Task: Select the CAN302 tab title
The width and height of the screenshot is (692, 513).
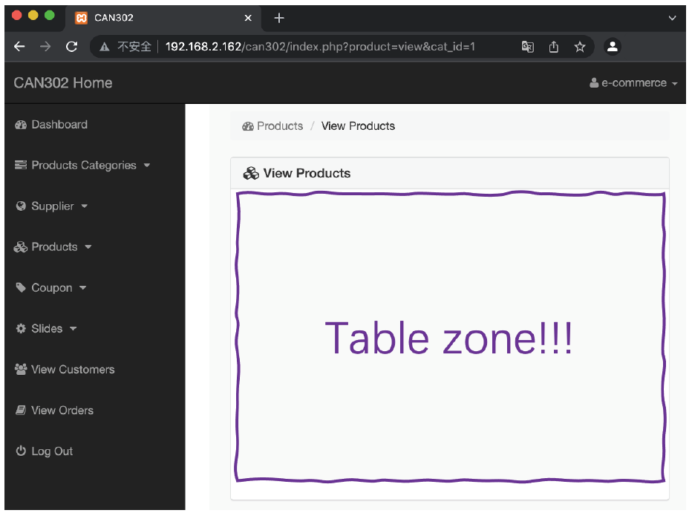Action: pos(114,18)
